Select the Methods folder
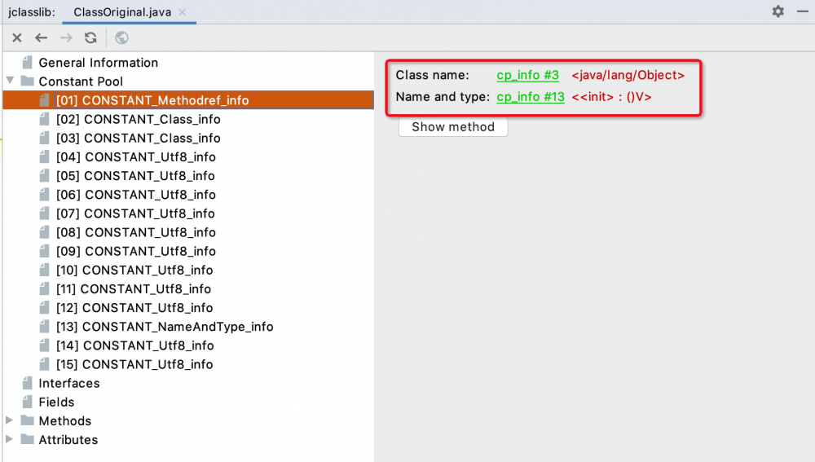Viewport: 815px width, 462px height. (64, 420)
